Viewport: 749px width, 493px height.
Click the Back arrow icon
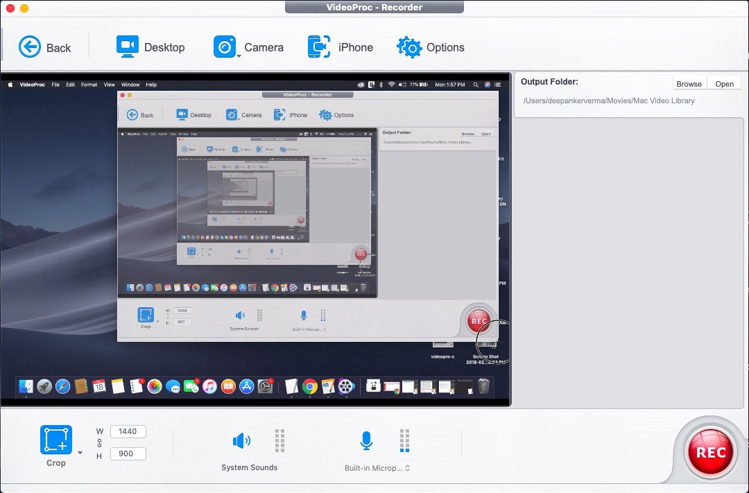click(x=30, y=47)
